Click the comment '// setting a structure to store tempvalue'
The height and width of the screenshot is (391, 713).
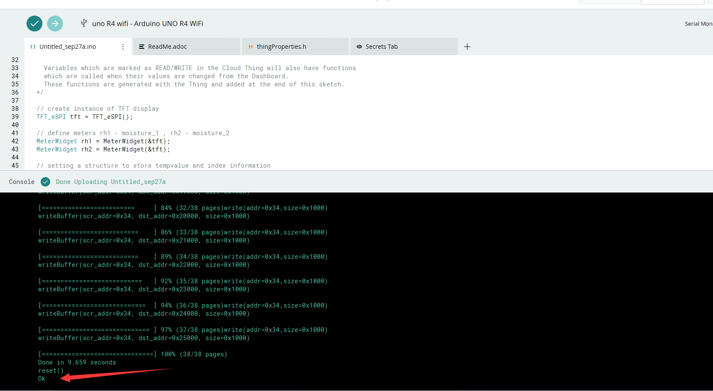pyautogui.click(x=153, y=166)
